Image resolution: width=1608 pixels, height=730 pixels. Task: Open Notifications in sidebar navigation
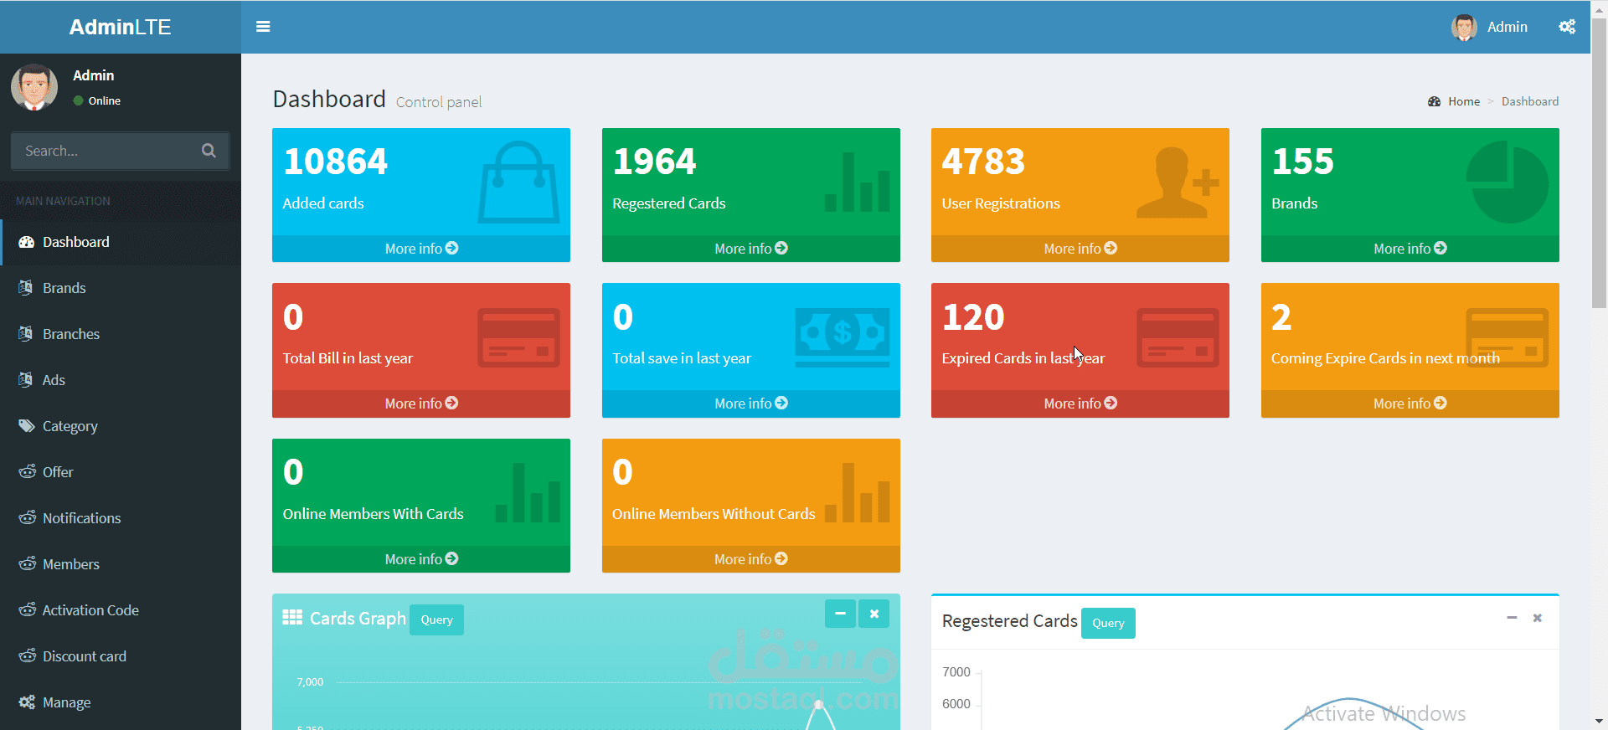(x=121, y=518)
